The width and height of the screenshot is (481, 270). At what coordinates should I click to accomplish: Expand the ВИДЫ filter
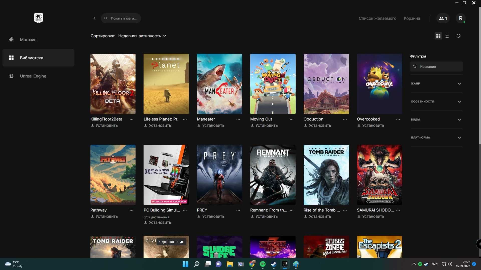click(436, 119)
